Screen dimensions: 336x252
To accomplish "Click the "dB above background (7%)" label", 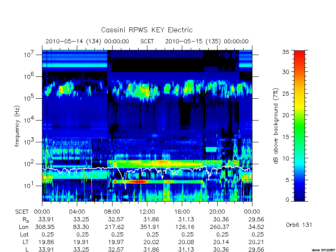I will click(x=276, y=126).
